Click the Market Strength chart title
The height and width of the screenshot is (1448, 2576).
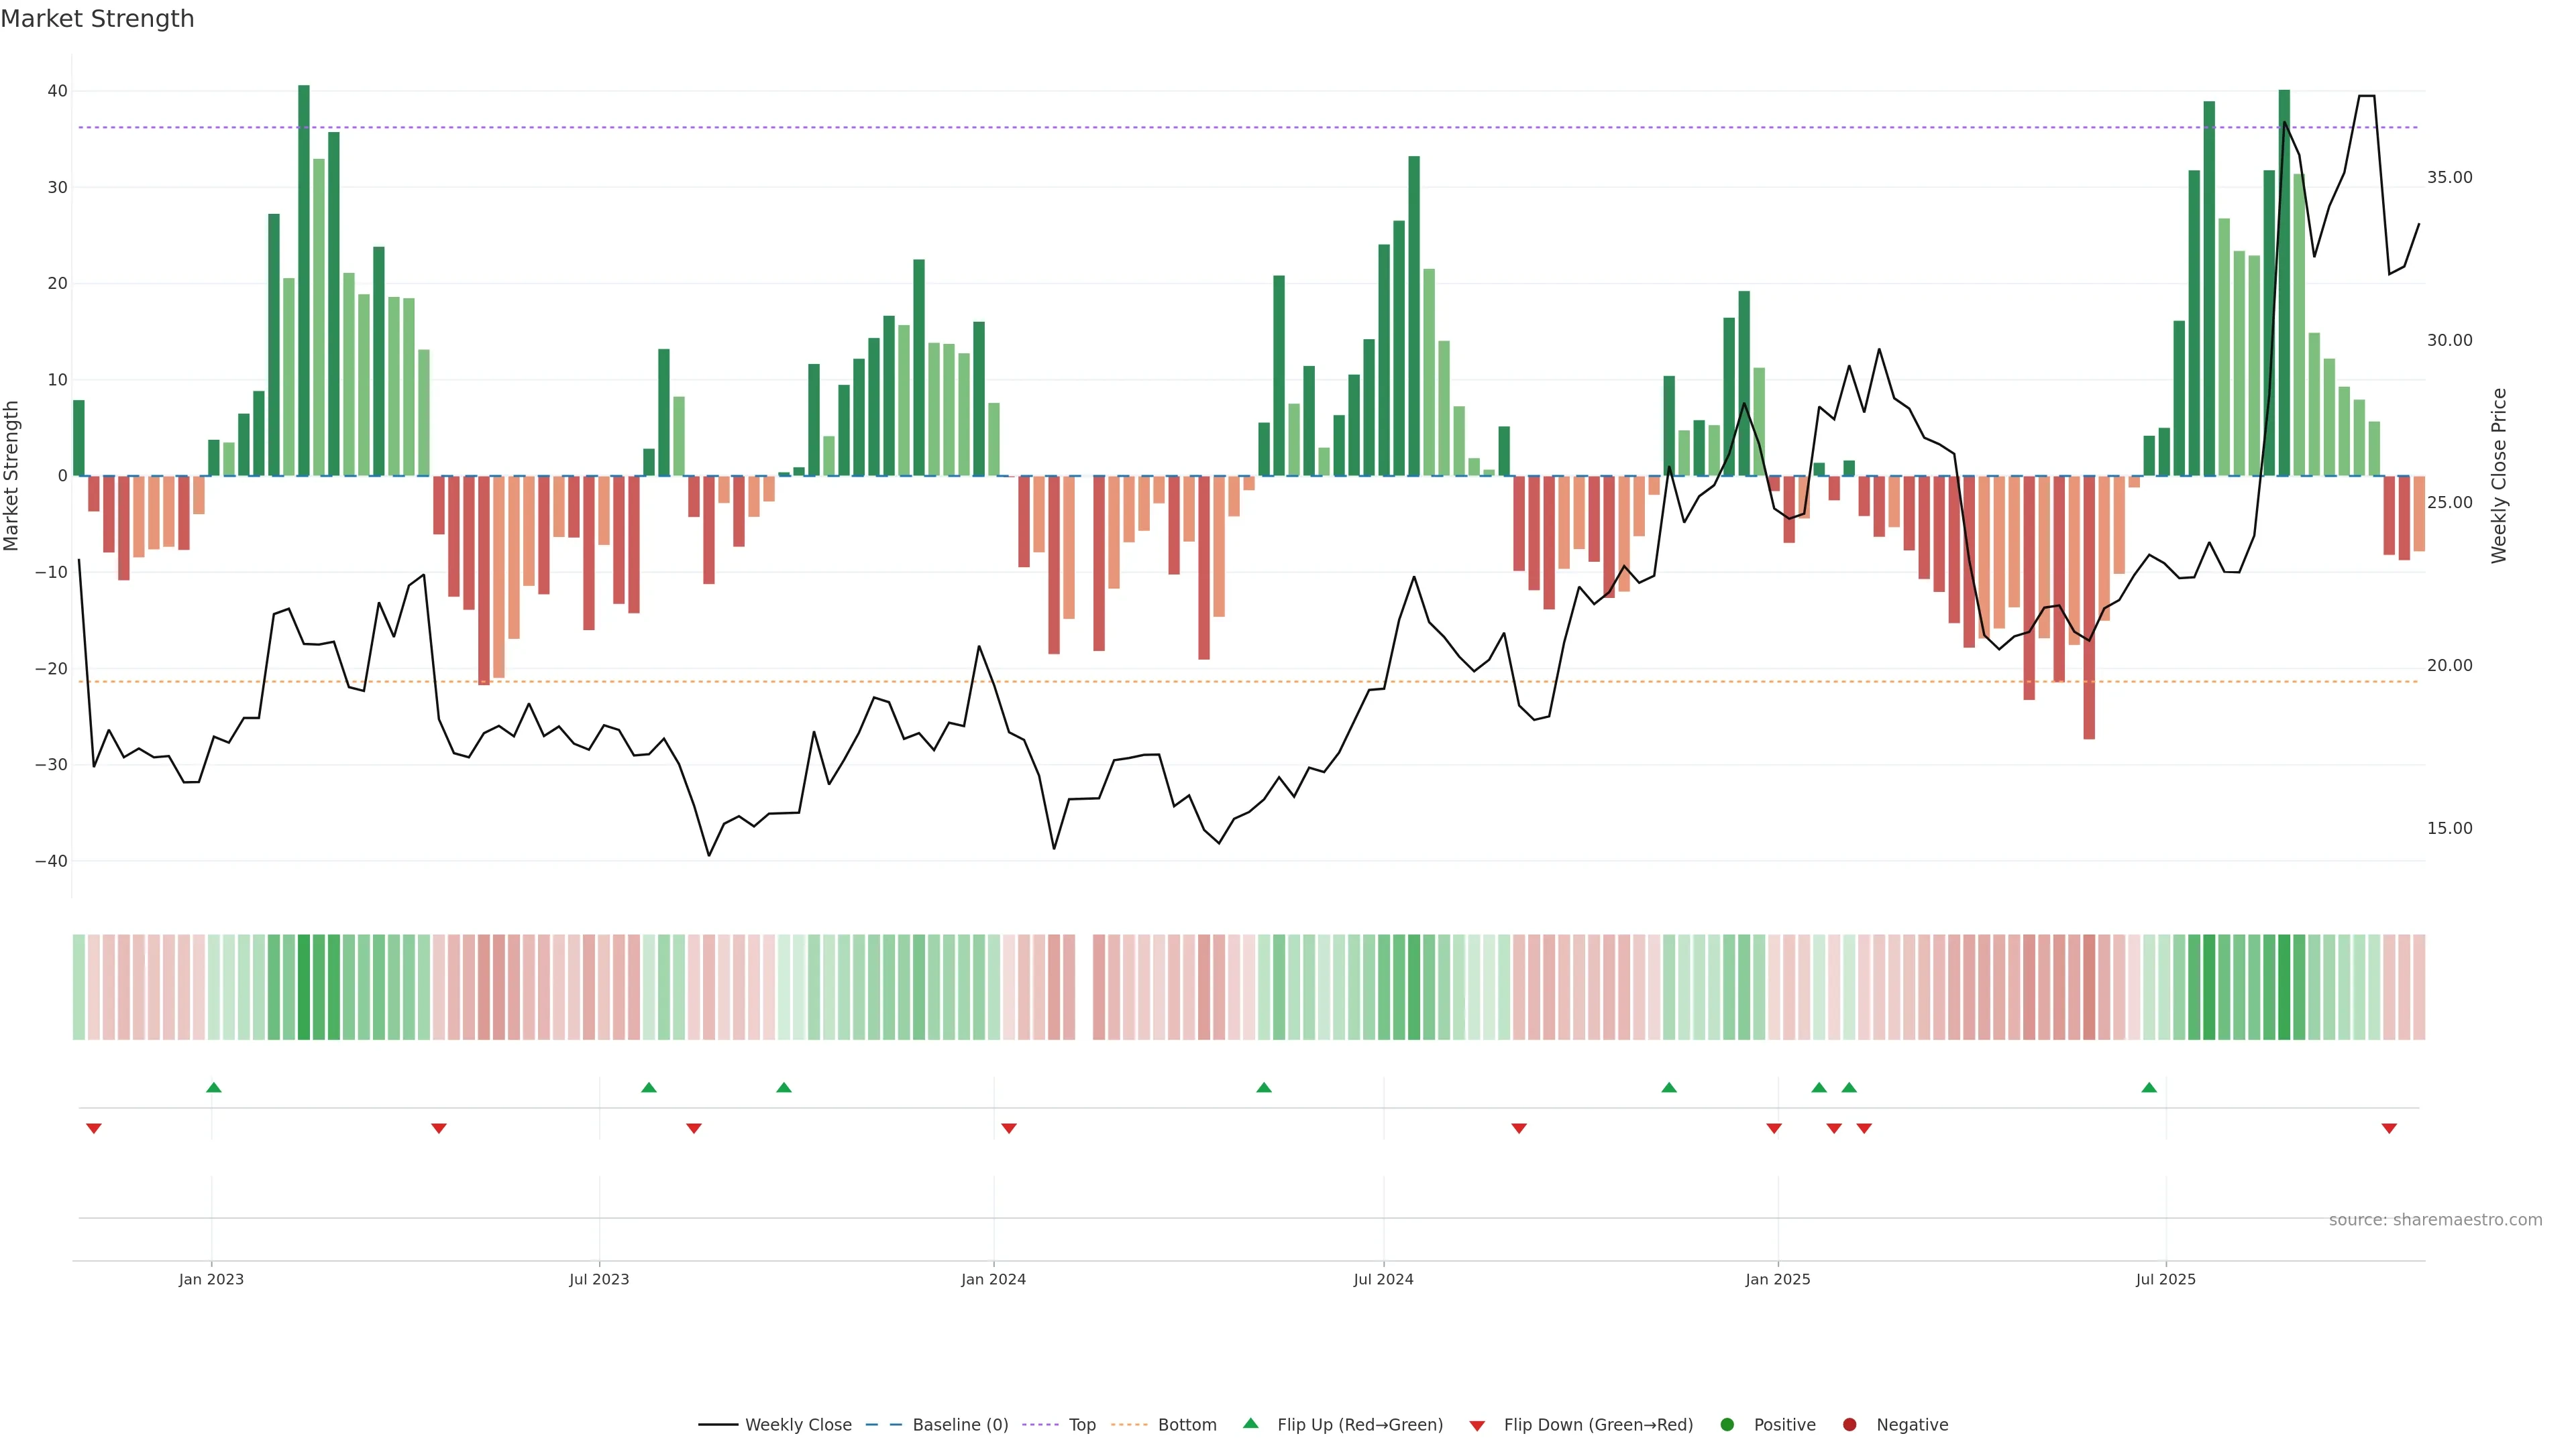click(97, 19)
